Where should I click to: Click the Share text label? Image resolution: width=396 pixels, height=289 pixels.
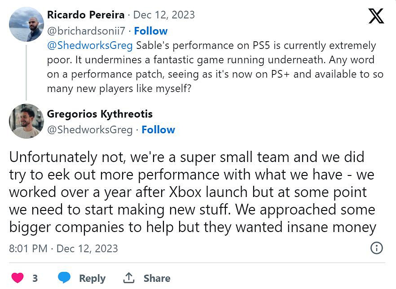click(157, 278)
